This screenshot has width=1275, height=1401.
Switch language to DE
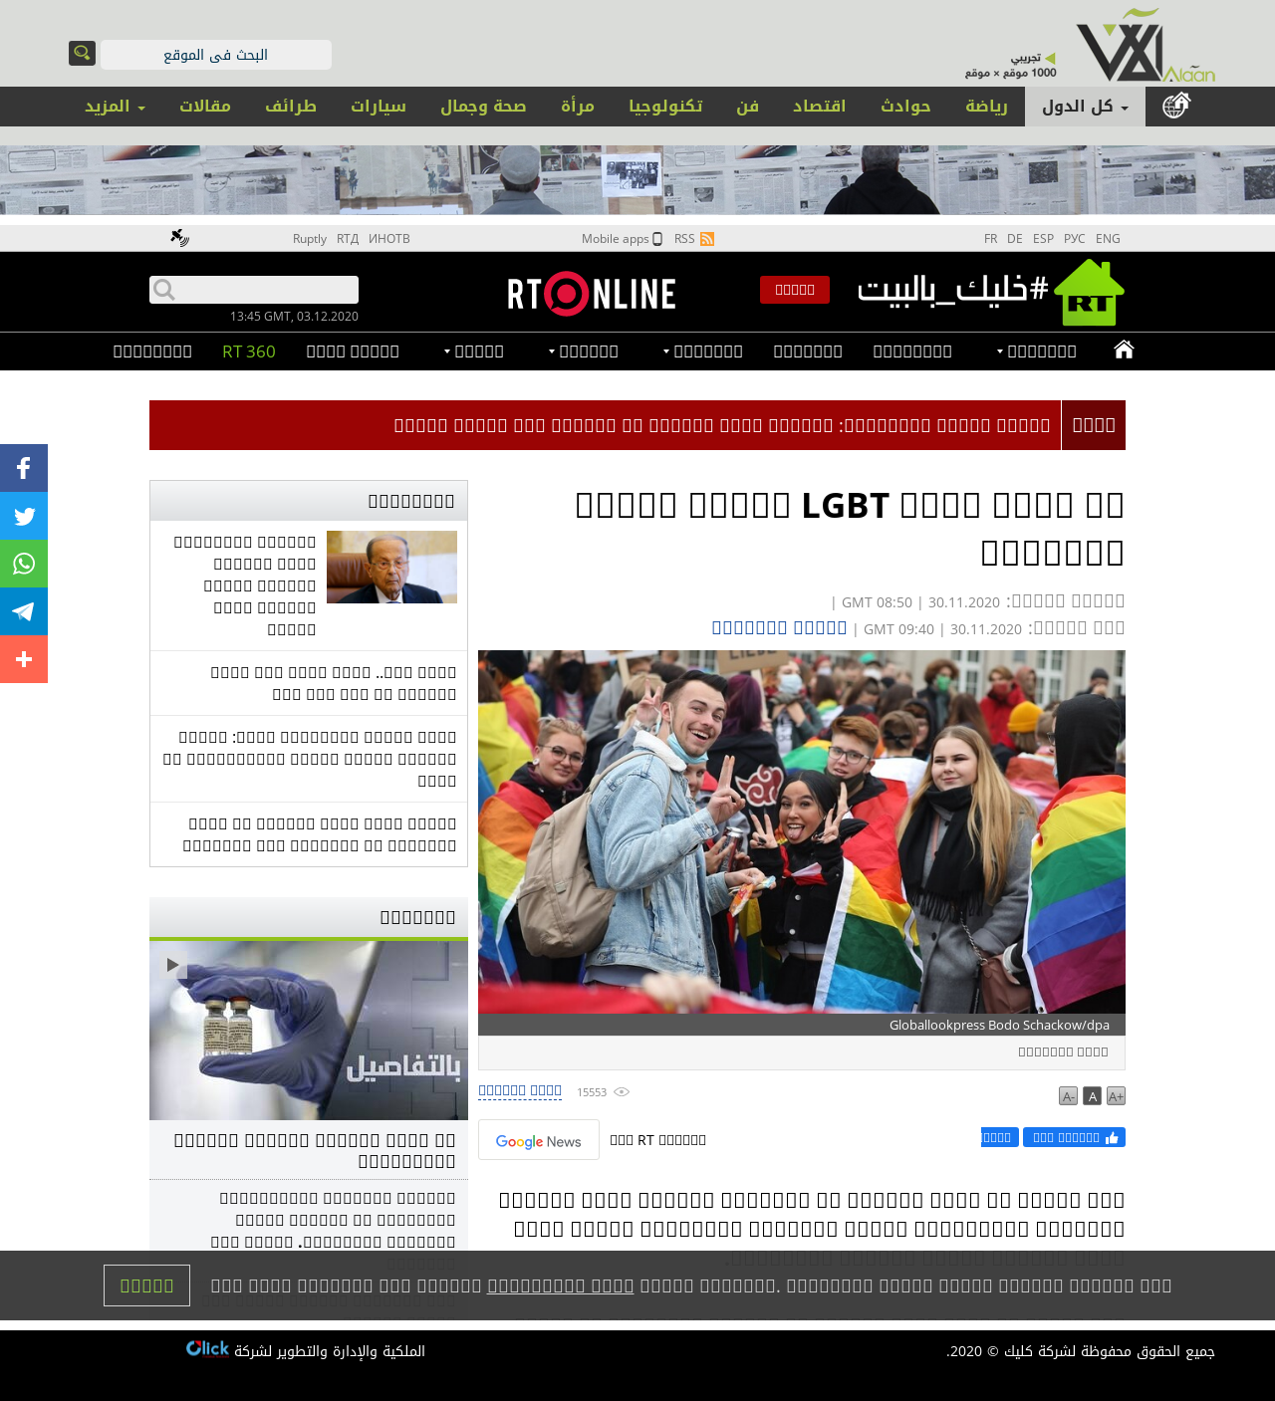(1014, 239)
